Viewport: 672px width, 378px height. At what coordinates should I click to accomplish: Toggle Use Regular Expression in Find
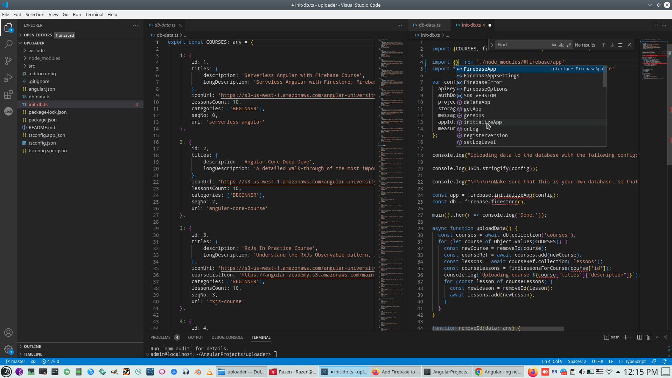click(x=569, y=45)
